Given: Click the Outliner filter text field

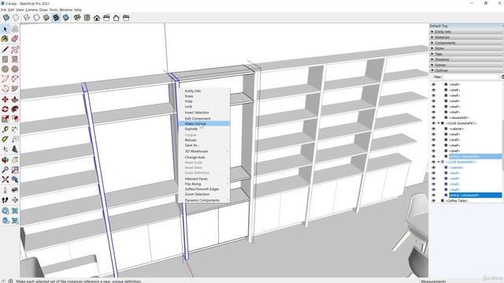Looking at the screenshot, I should [471, 77].
